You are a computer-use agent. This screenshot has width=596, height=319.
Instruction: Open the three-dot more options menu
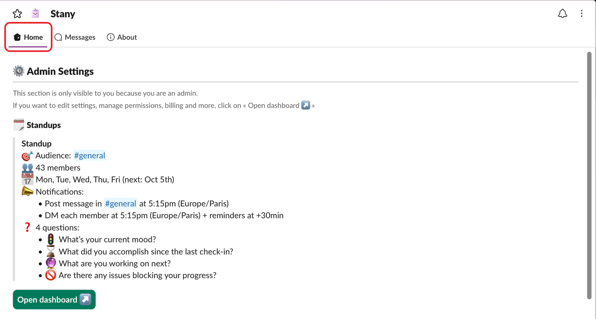[582, 14]
